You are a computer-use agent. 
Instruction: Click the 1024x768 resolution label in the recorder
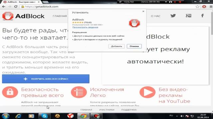[x=128, y=2]
